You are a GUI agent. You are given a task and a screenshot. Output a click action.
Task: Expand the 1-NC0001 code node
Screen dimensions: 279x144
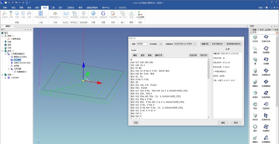[5, 78]
